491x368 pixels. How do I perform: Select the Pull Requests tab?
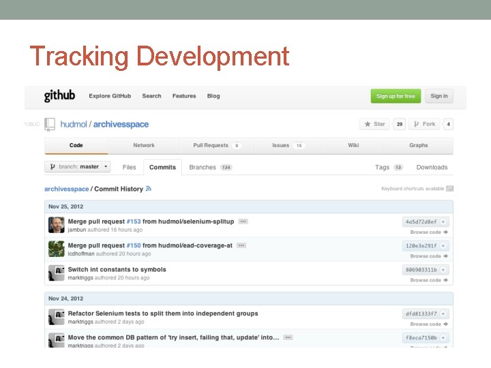click(217, 146)
